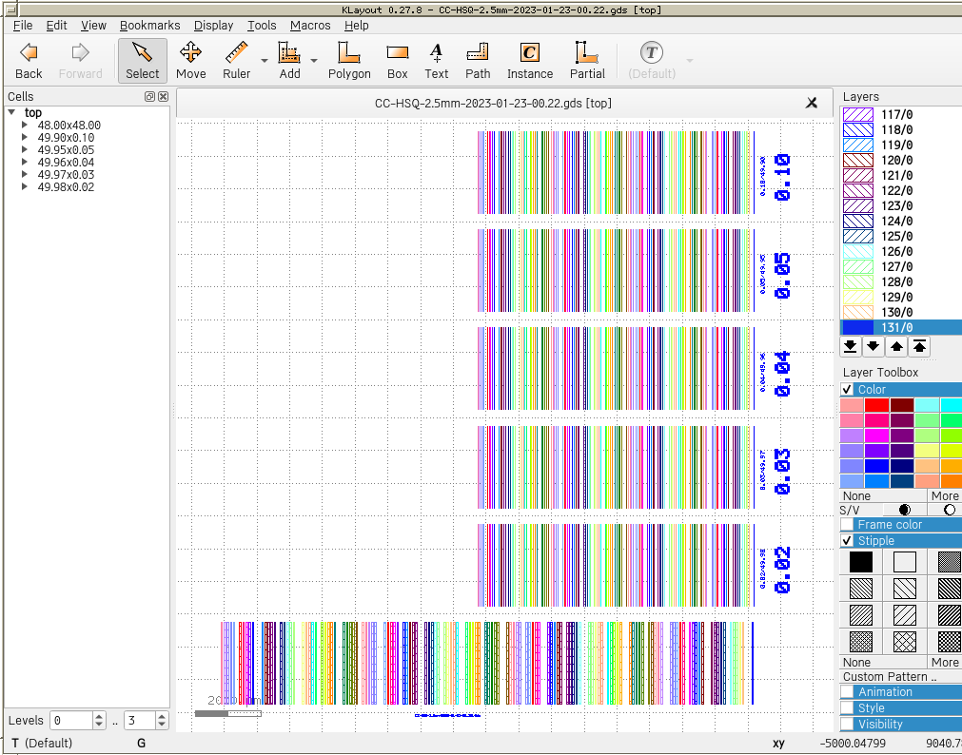Viewport: 962px width, 755px height.
Task: Pick the pure red color swatch
Action: pyautogui.click(x=876, y=405)
